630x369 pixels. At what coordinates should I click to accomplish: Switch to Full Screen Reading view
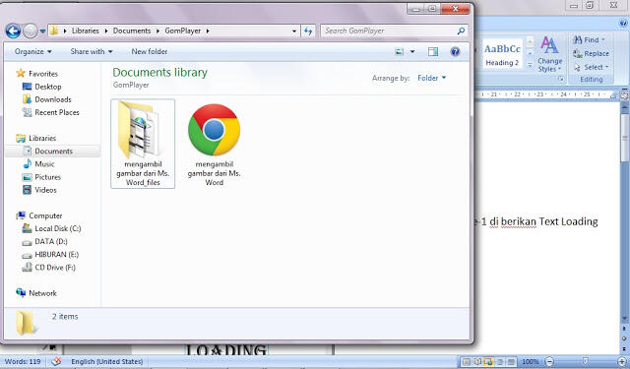pyautogui.click(x=477, y=362)
